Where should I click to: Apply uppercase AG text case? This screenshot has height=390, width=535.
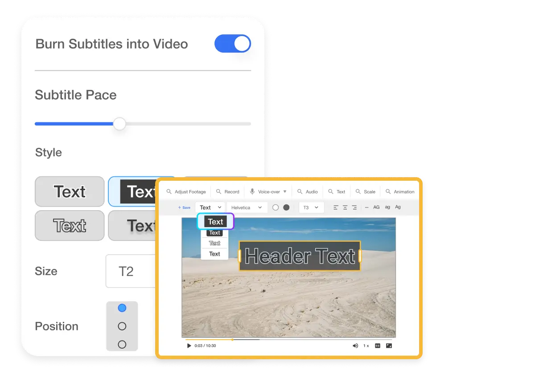pyautogui.click(x=377, y=207)
